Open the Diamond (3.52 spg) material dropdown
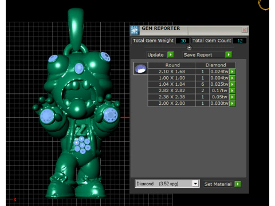This screenshot has width=275, height=206. [x=195, y=184]
